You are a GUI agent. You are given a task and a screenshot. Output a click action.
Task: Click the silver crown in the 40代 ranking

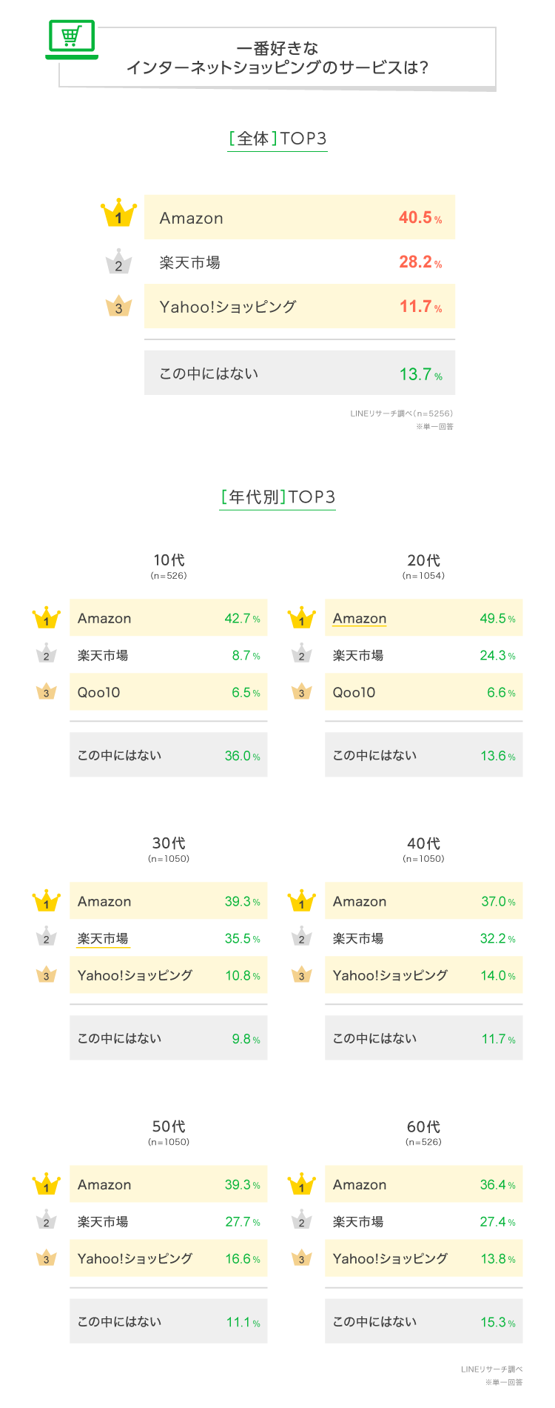[301, 936]
